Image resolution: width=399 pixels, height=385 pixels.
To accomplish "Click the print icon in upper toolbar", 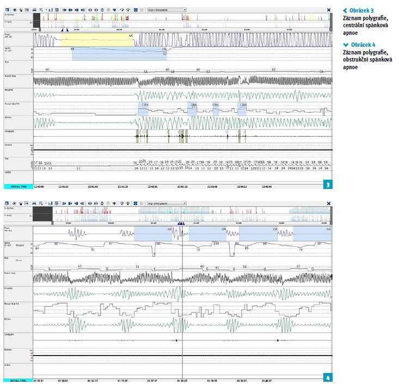I will (x=34, y=10).
